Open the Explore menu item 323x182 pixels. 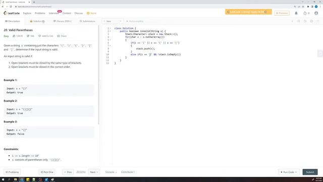tap(27, 13)
